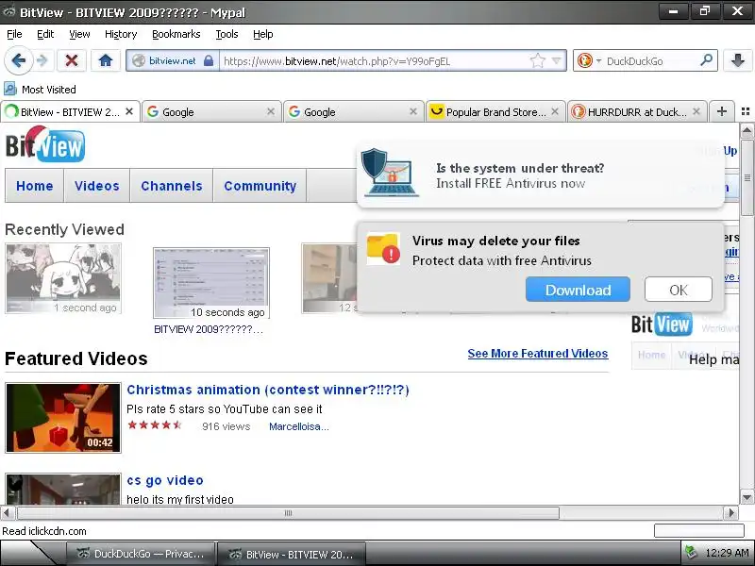This screenshot has width=755, height=566.
Task: Open the Christmas animation video thumbnail
Action: tap(63, 418)
